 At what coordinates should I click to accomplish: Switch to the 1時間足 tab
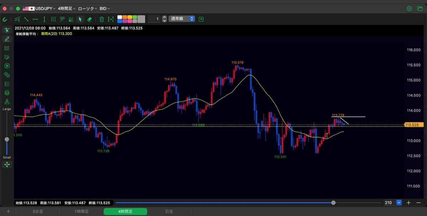click(81, 211)
